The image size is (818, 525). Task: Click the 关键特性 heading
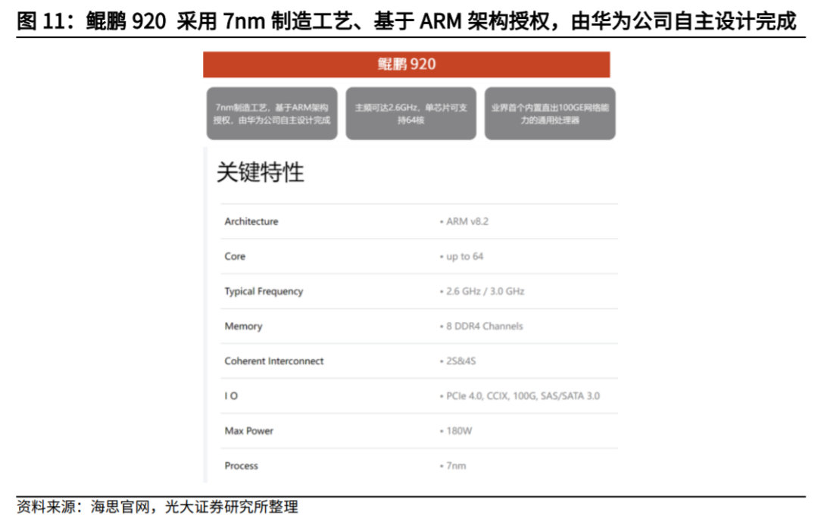tap(261, 172)
